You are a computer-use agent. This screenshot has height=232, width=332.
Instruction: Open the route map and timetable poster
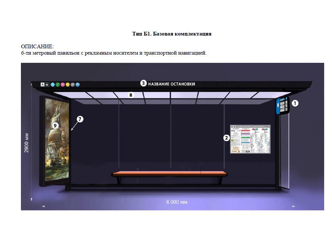250,139
